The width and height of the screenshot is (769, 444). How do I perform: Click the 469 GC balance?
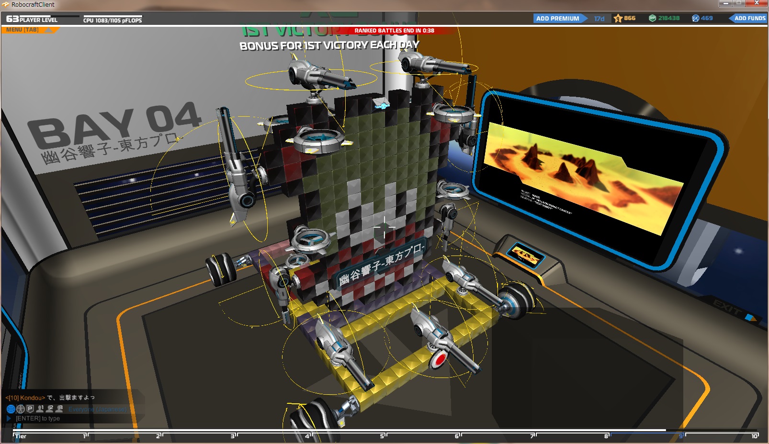point(707,18)
